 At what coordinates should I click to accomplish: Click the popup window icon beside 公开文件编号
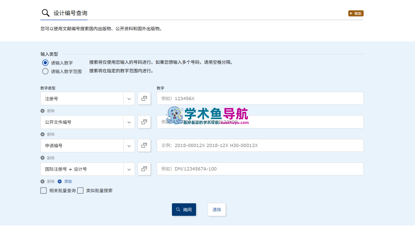[x=144, y=122]
